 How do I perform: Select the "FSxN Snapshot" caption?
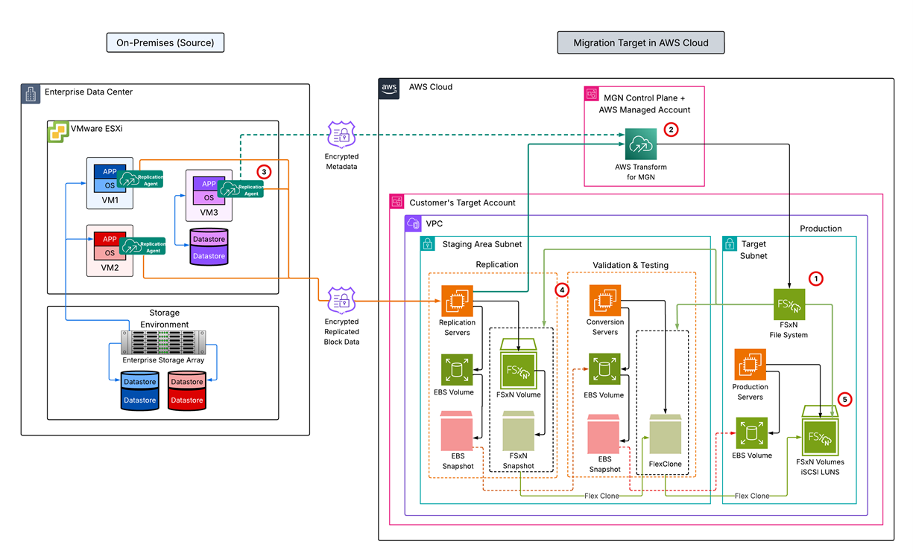coord(519,460)
